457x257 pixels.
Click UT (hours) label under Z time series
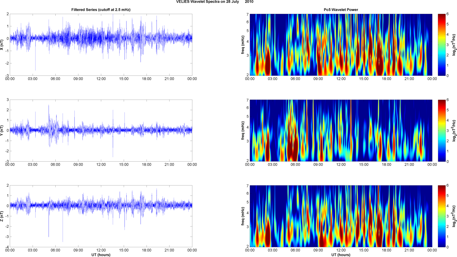tap(101, 255)
